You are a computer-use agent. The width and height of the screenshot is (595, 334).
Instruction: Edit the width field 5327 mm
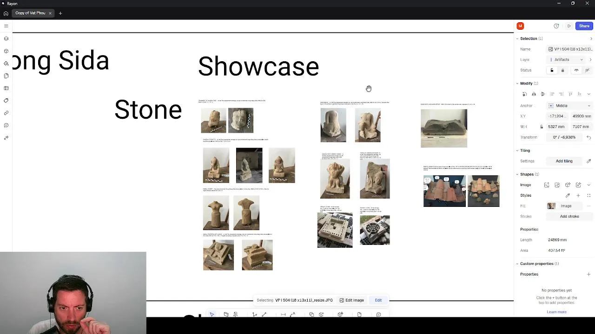pyautogui.click(x=556, y=127)
